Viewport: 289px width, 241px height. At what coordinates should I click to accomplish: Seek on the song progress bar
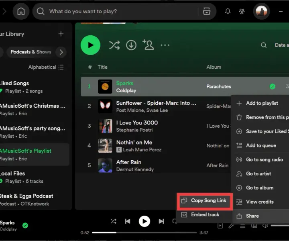coord(144,233)
